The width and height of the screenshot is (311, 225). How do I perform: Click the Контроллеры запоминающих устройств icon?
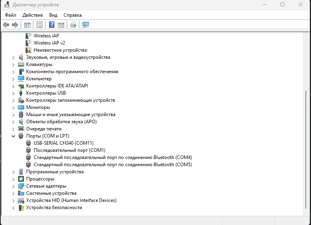point(21,100)
